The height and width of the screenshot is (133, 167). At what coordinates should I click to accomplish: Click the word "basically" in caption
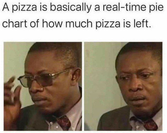click(x=71, y=8)
